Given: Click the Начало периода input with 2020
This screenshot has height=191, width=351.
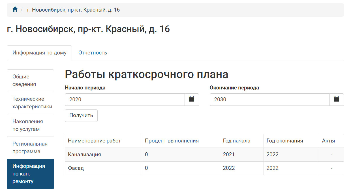Looking at the screenshot, I should 125,99.
